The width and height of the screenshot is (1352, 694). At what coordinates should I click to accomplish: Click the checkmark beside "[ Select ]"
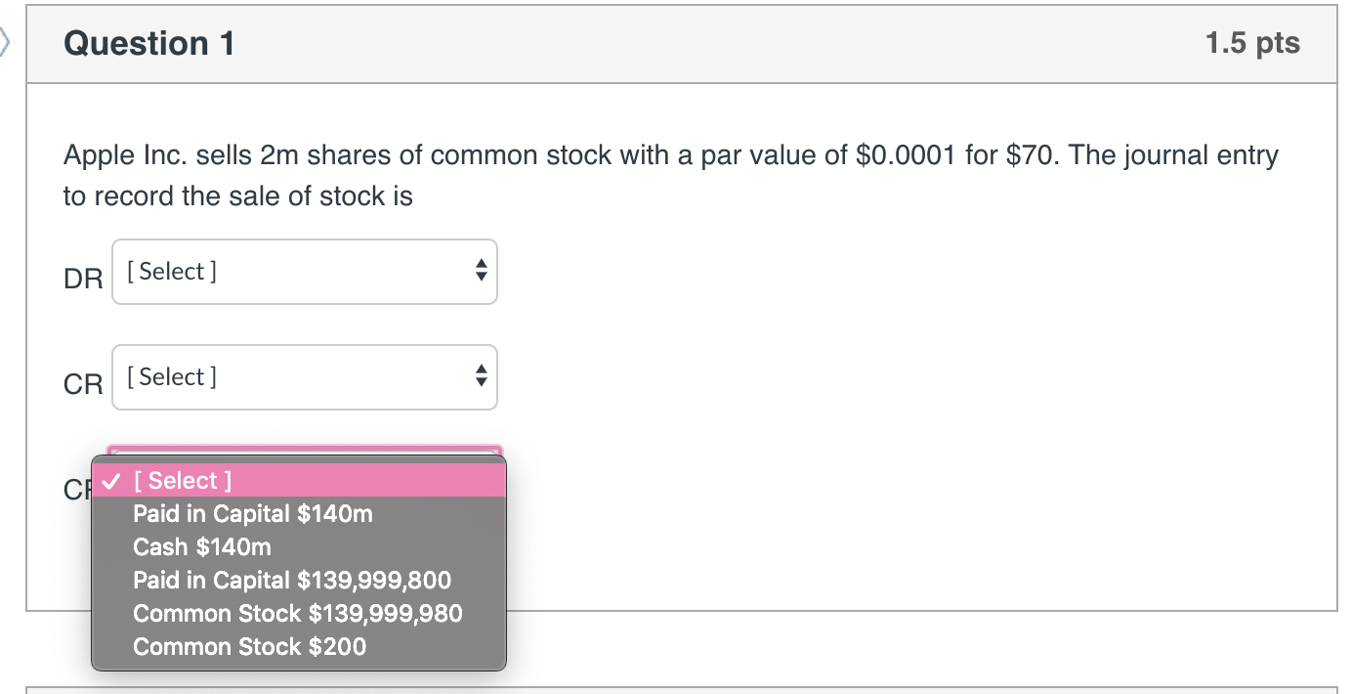(113, 480)
